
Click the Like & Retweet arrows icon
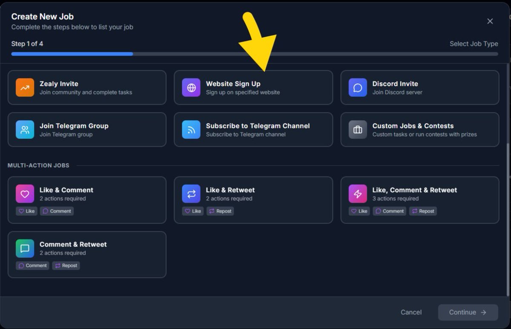pos(191,194)
